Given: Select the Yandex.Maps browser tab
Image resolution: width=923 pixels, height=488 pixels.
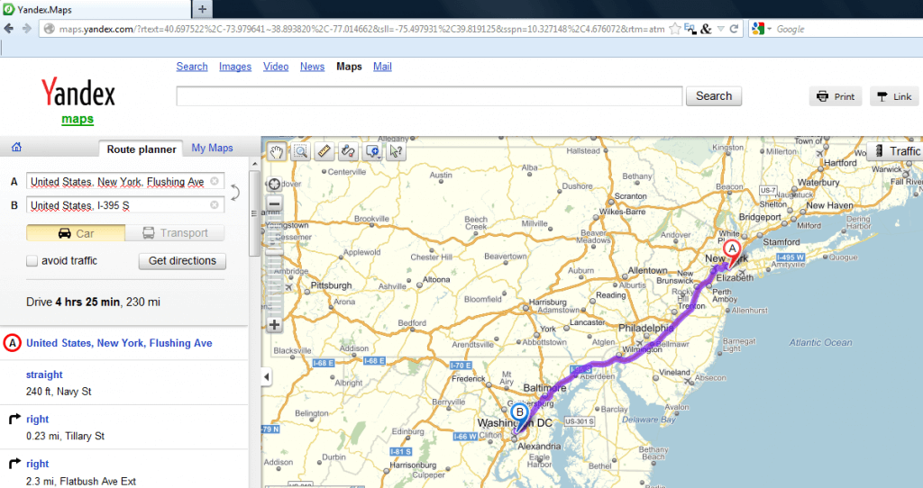Looking at the screenshot, I should [96, 9].
